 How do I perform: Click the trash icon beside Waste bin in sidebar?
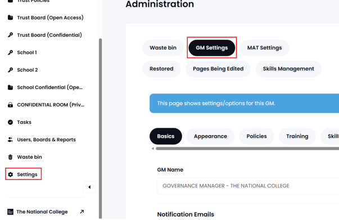10,157
